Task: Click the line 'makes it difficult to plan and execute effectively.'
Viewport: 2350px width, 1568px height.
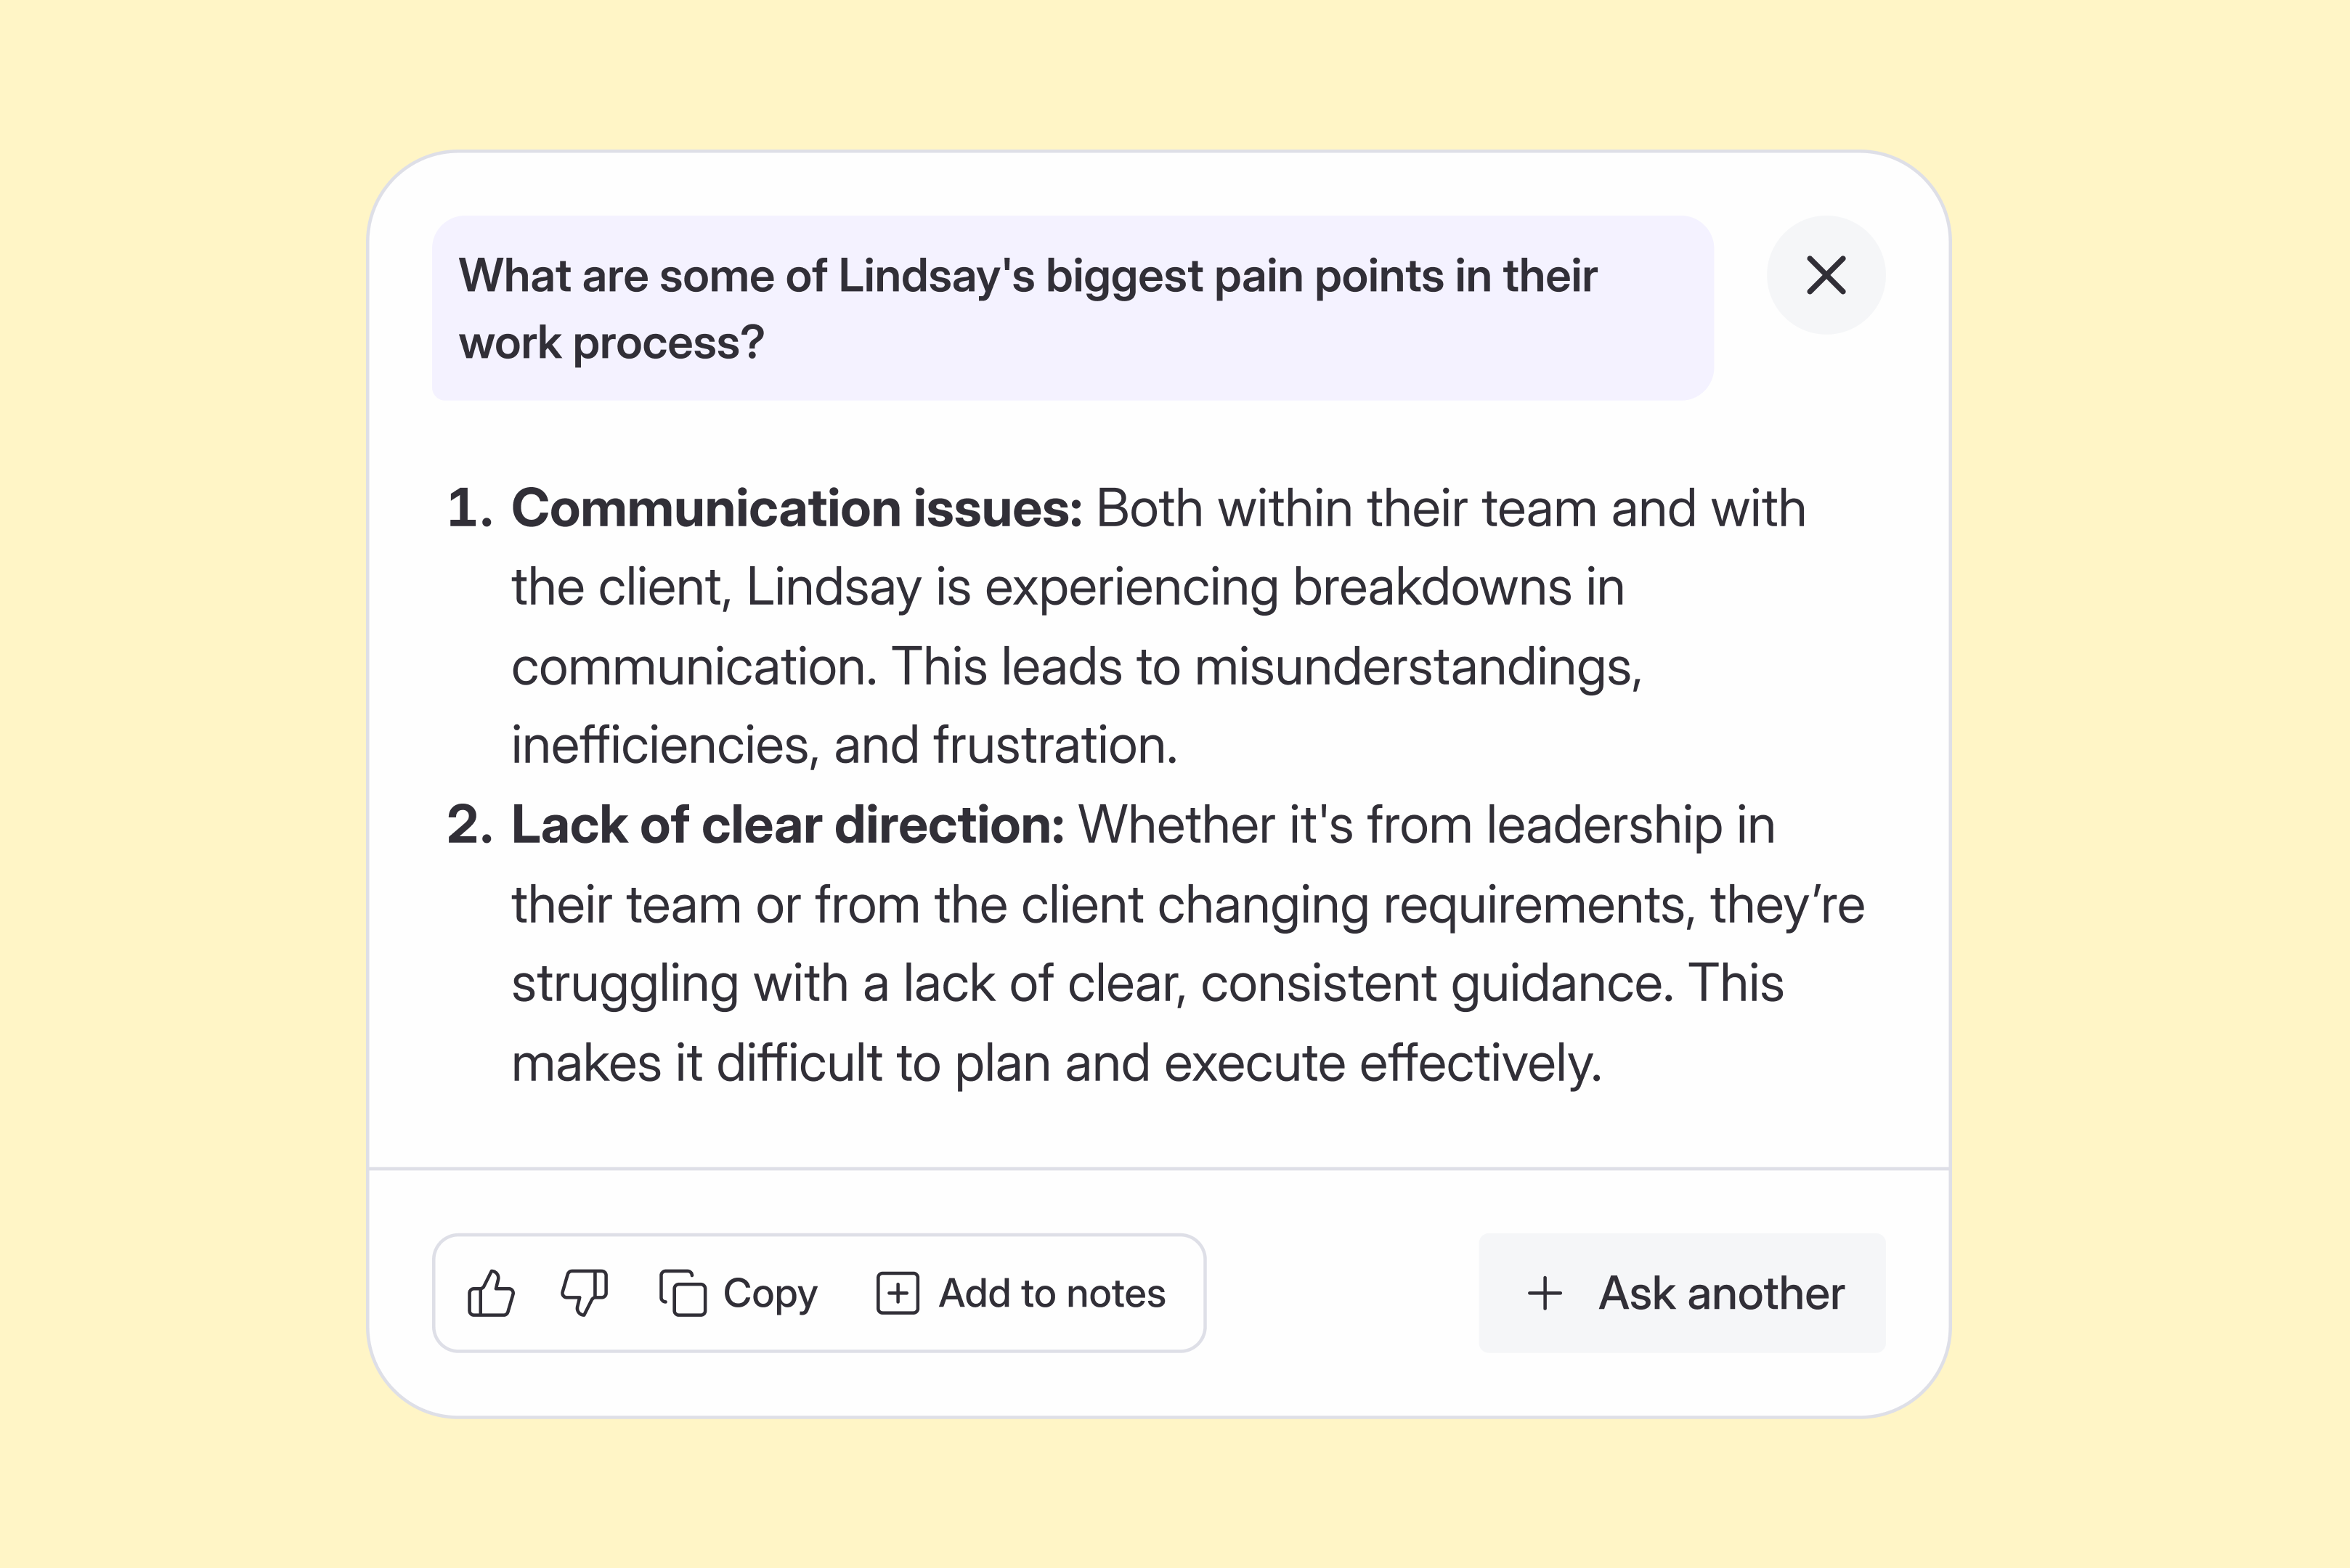Action: click(x=1057, y=1062)
